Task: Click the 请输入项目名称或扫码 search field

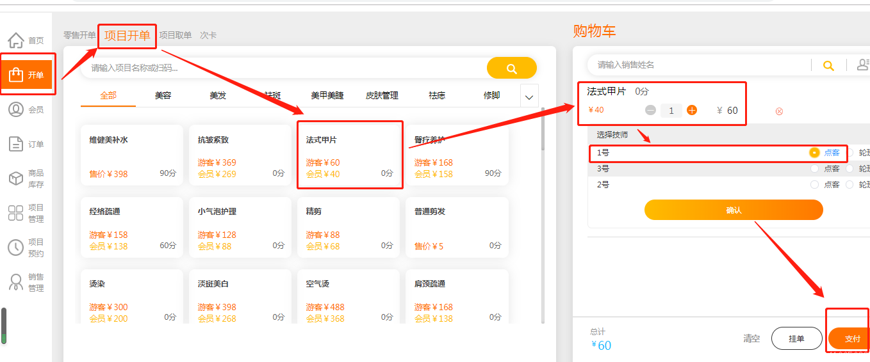Action: coord(282,68)
